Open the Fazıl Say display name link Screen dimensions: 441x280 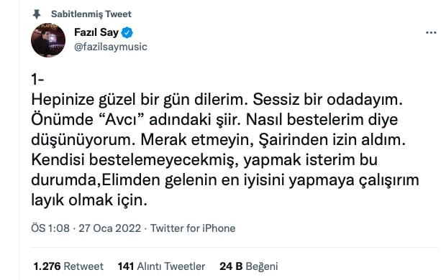coord(96,32)
